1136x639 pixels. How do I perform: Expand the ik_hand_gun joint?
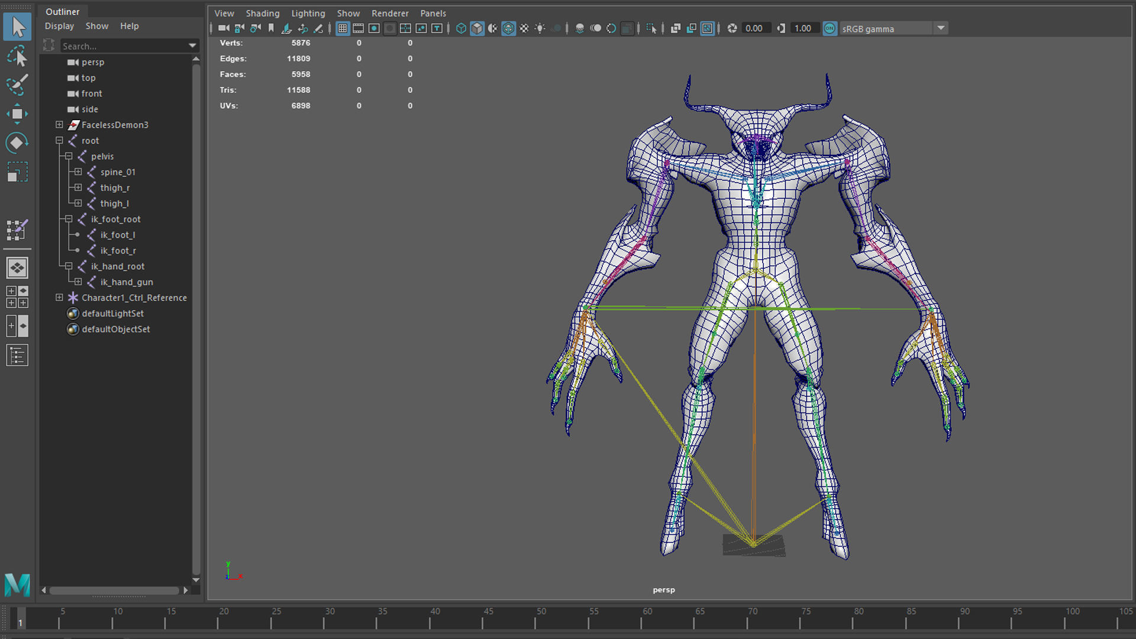[78, 282]
